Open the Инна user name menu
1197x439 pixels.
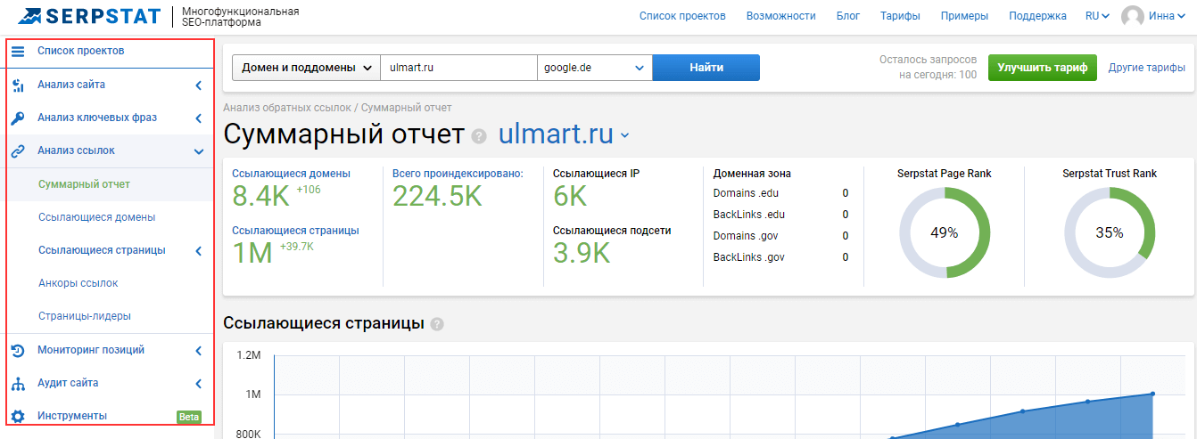pos(1168,16)
